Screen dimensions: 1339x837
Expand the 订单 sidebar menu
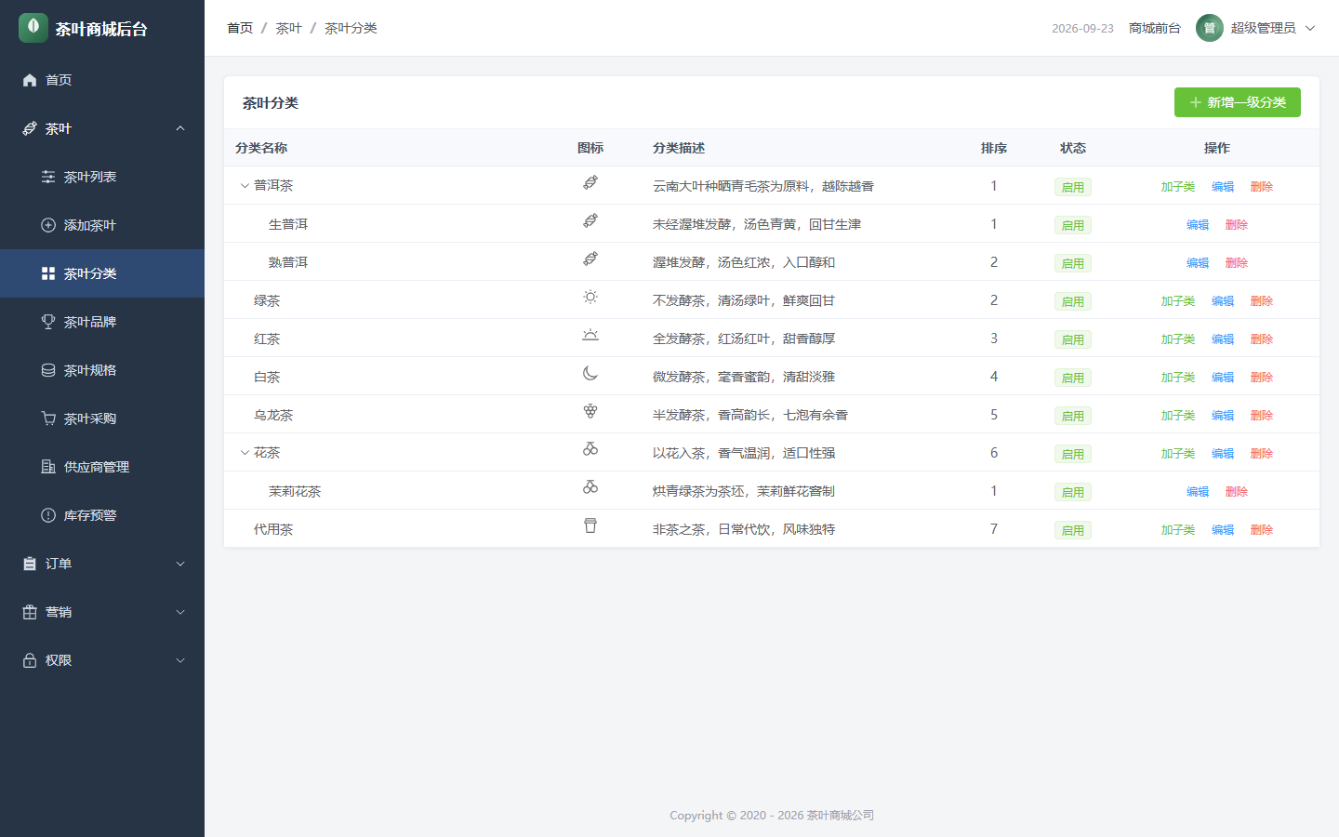102,564
